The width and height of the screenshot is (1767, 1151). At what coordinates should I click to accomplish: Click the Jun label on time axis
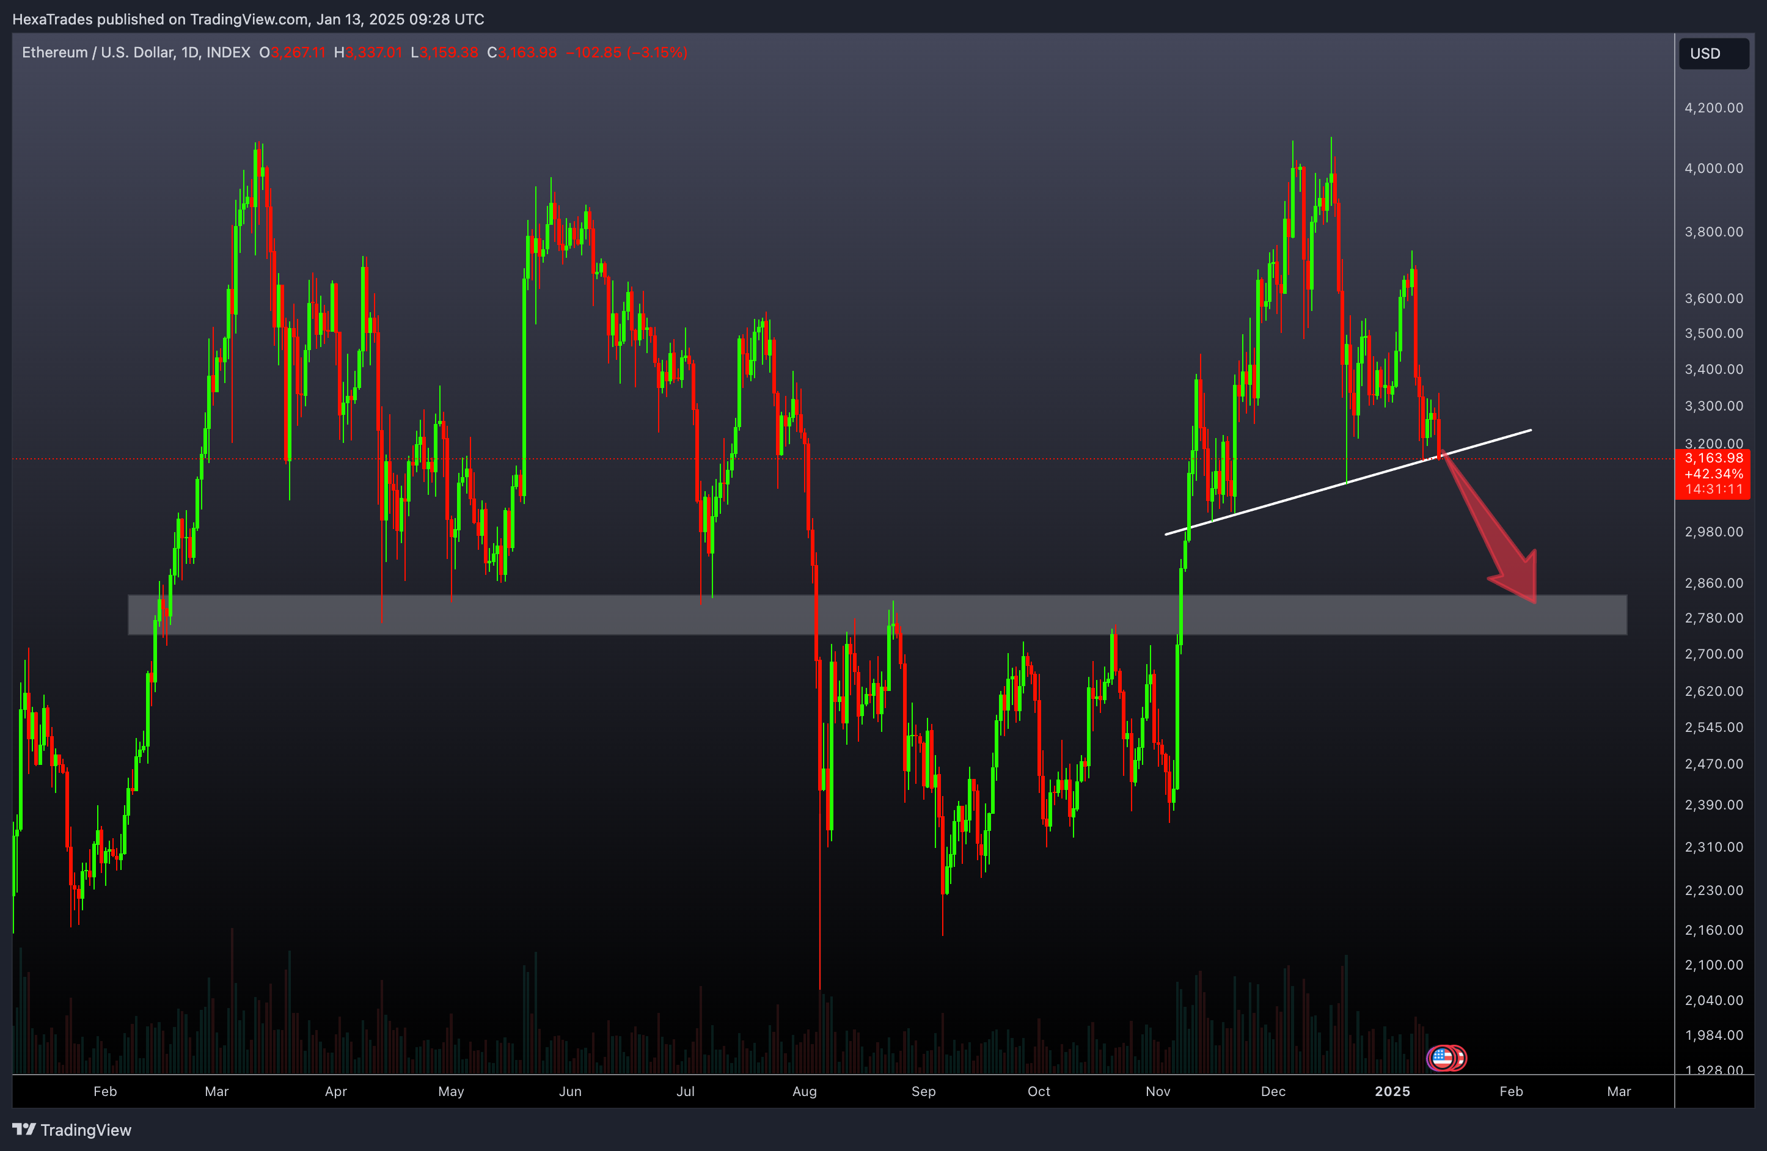(569, 1092)
